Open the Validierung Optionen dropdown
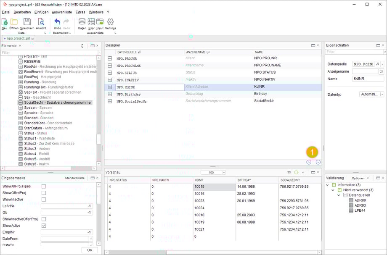387x255 pixels. 360,178
